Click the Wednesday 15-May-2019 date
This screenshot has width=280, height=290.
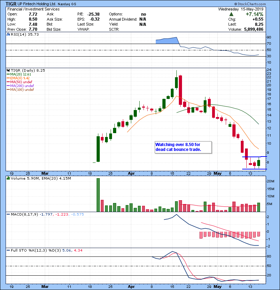[241, 9]
